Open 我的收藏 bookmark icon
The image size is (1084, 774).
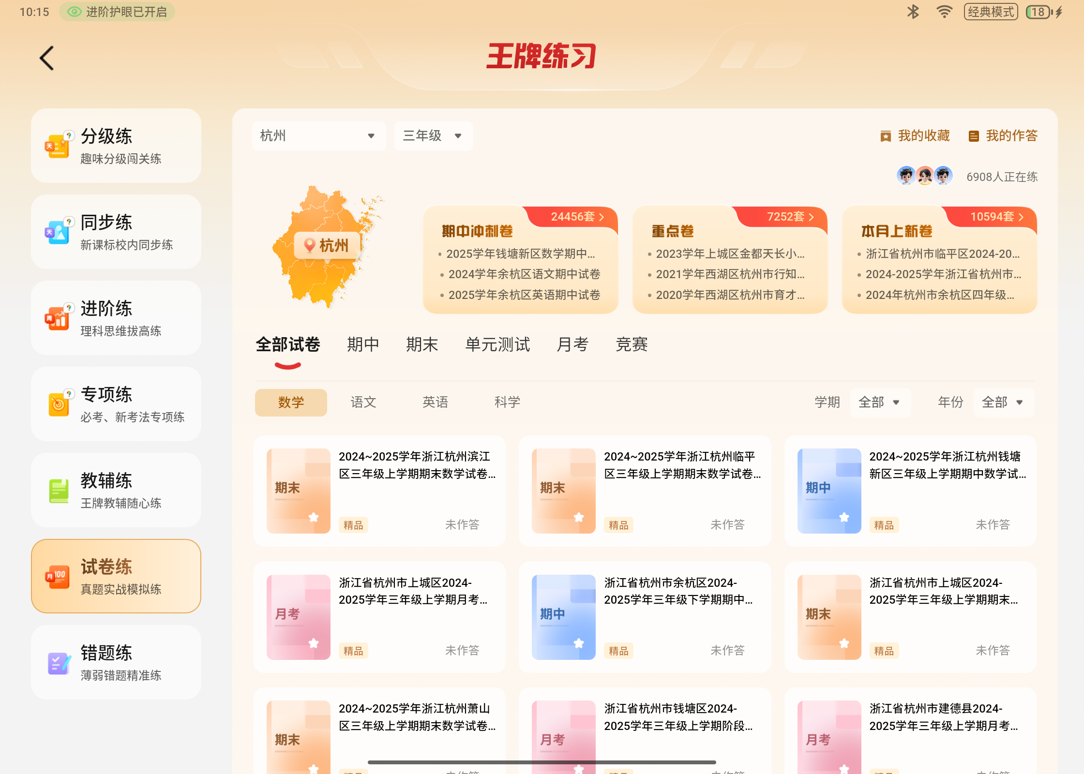(885, 136)
